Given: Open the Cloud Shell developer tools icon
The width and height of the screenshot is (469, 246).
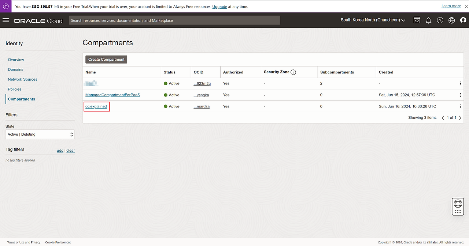Looking at the screenshot, I should click(417, 20).
